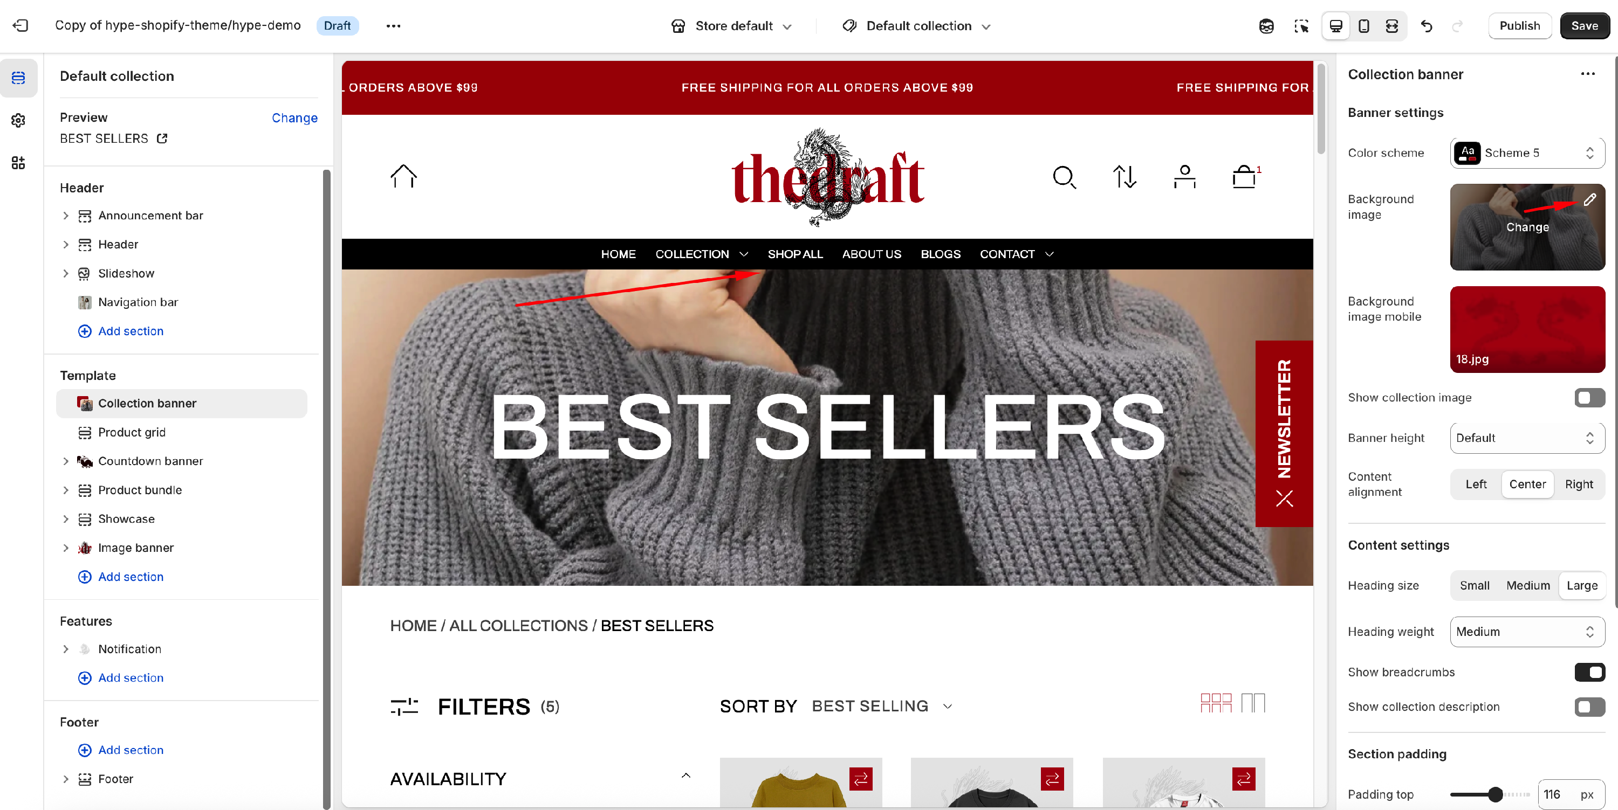Click the Publish button
1618x810 pixels.
tap(1519, 26)
